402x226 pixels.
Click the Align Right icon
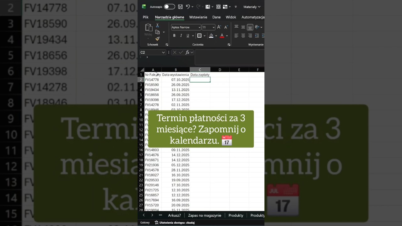[250, 36]
